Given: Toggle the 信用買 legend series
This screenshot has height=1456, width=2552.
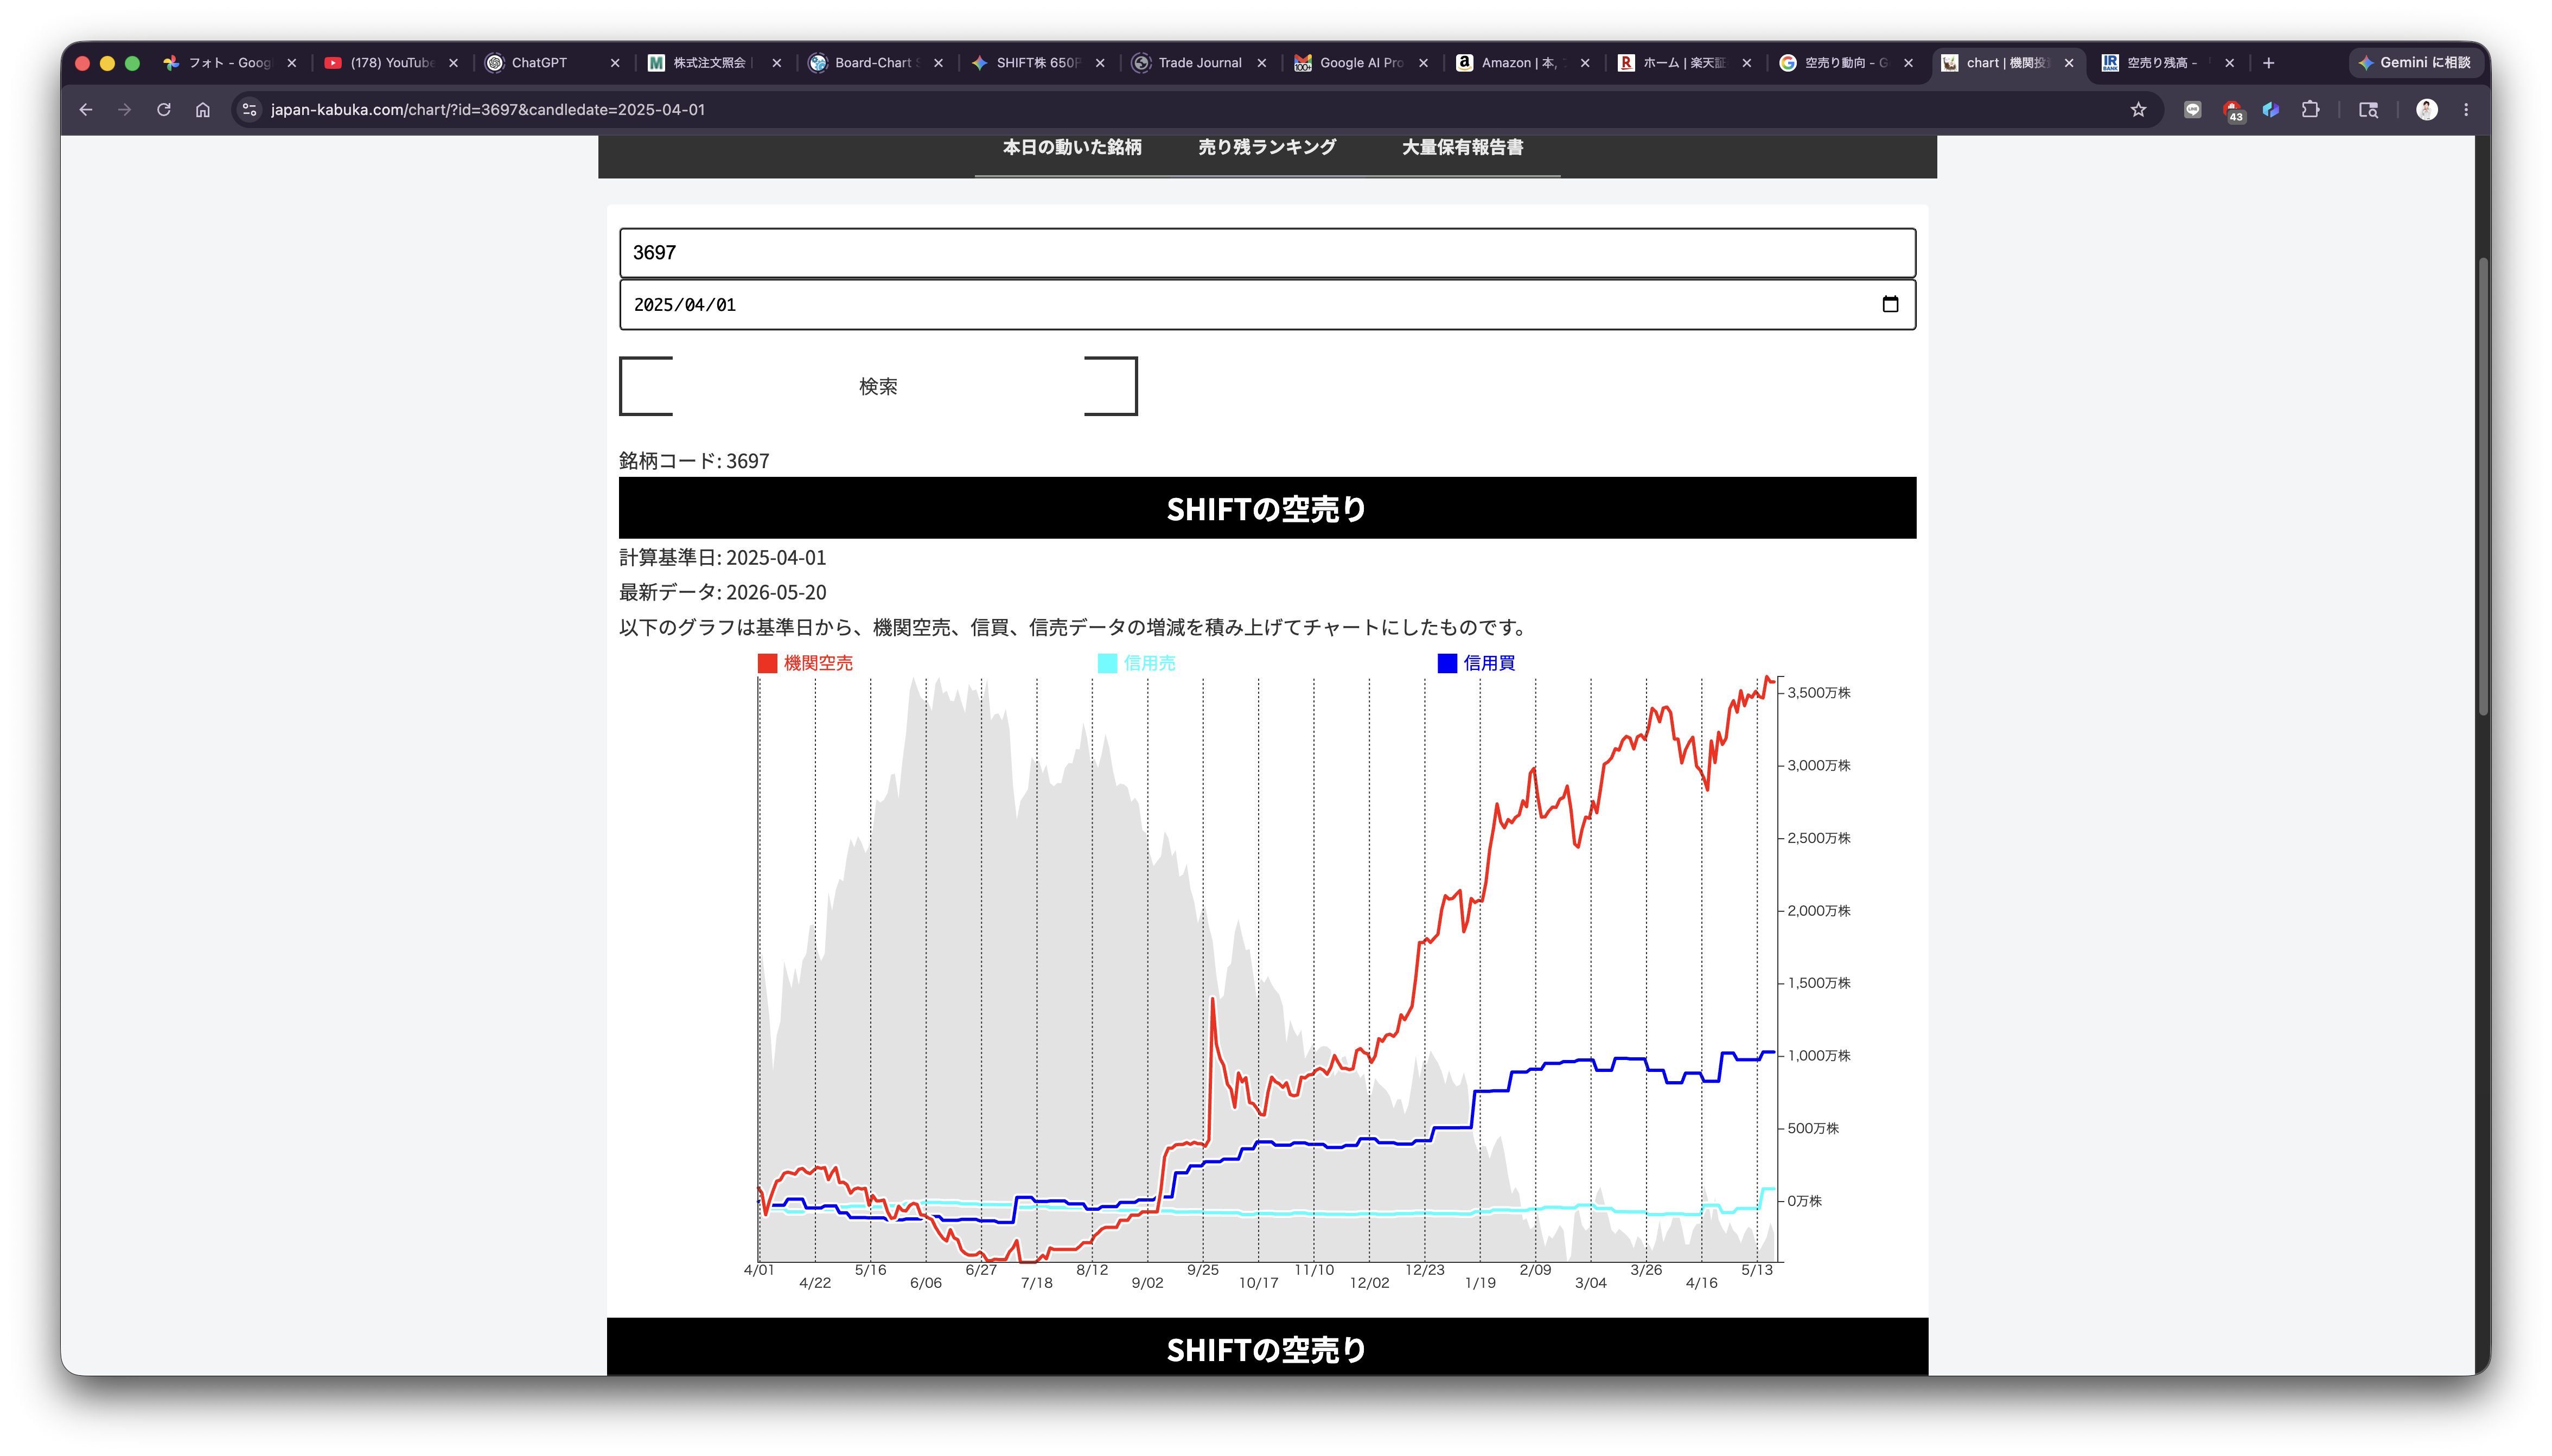Looking at the screenshot, I should click(1476, 663).
